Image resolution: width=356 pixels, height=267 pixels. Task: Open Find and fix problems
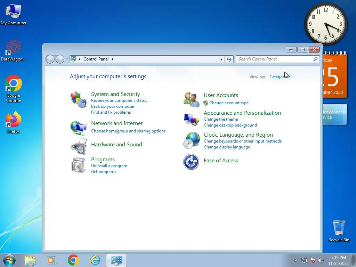(111, 112)
